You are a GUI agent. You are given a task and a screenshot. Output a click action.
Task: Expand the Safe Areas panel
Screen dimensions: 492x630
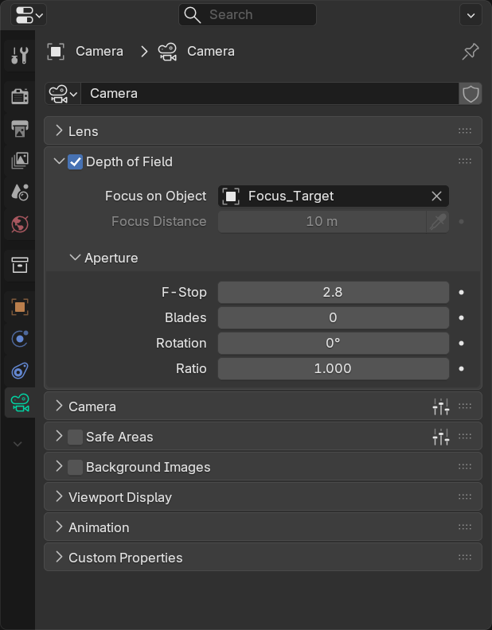(59, 436)
